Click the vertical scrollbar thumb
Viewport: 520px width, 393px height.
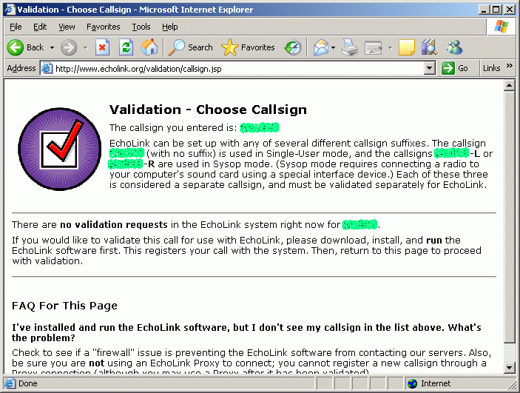point(510,217)
